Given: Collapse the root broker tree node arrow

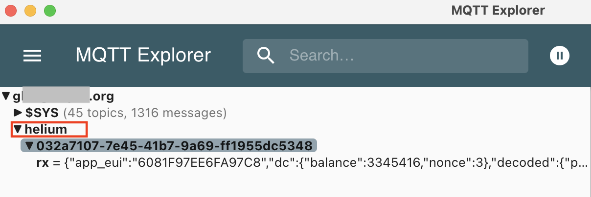Looking at the screenshot, I should [x=6, y=96].
